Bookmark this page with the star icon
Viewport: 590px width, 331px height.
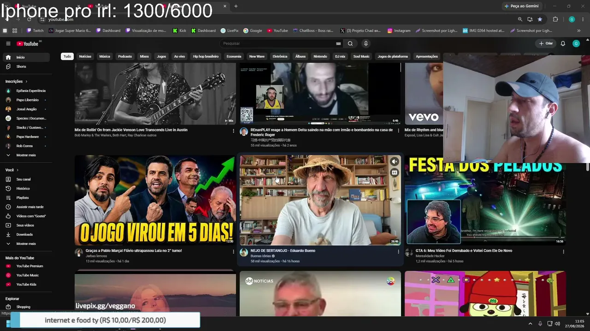[540, 19]
